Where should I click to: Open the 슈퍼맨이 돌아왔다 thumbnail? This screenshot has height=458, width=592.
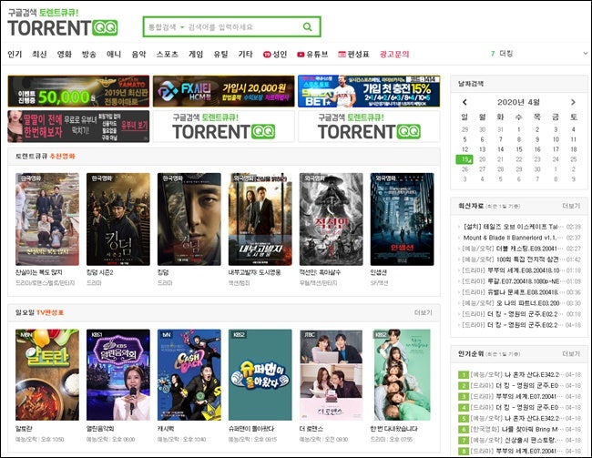pos(260,374)
